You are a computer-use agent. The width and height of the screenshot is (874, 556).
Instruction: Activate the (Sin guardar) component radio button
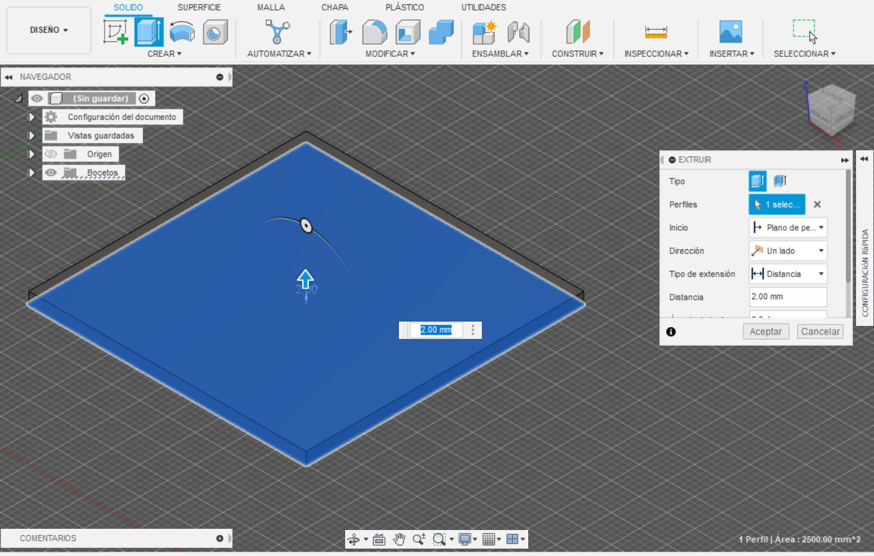point(144,98)
